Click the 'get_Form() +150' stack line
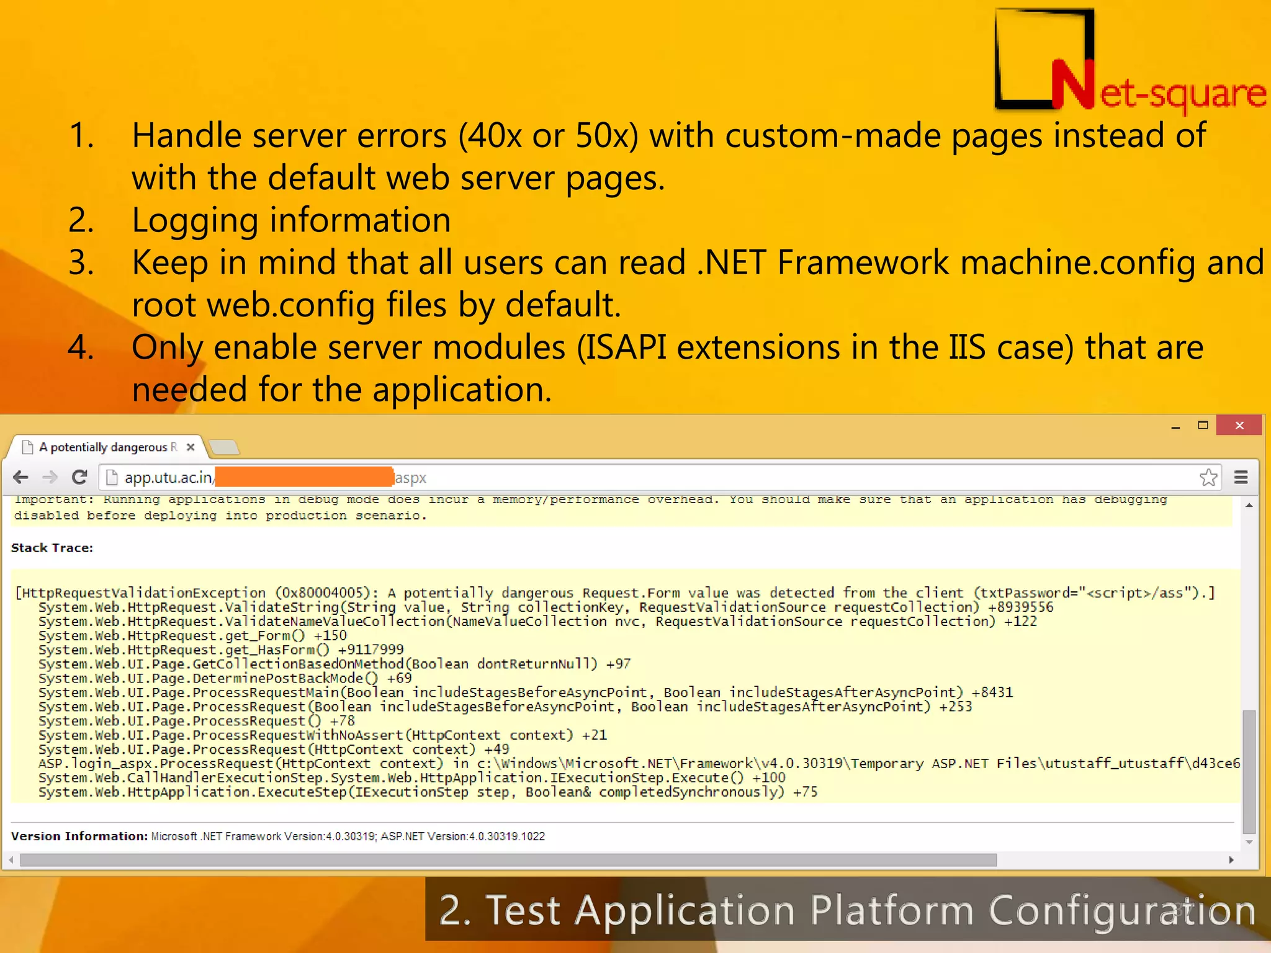The height and width of the screenshot is (953, 1271). pyautogui.click(x=192, y=636)
